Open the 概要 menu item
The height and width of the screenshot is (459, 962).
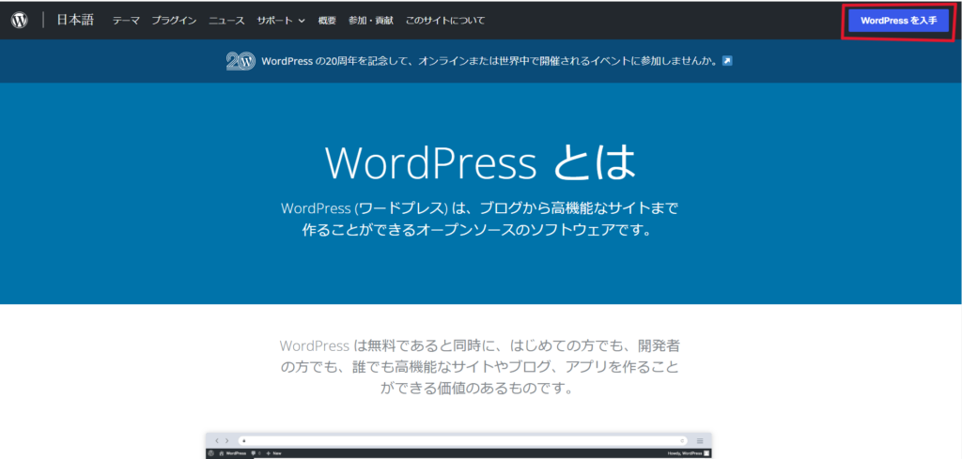327,21
